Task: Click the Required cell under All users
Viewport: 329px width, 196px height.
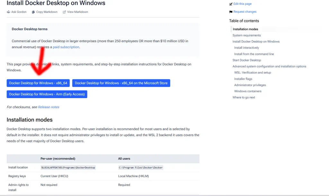Action: point(124,185)
